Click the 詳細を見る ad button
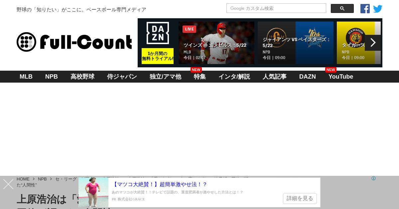 300,198
